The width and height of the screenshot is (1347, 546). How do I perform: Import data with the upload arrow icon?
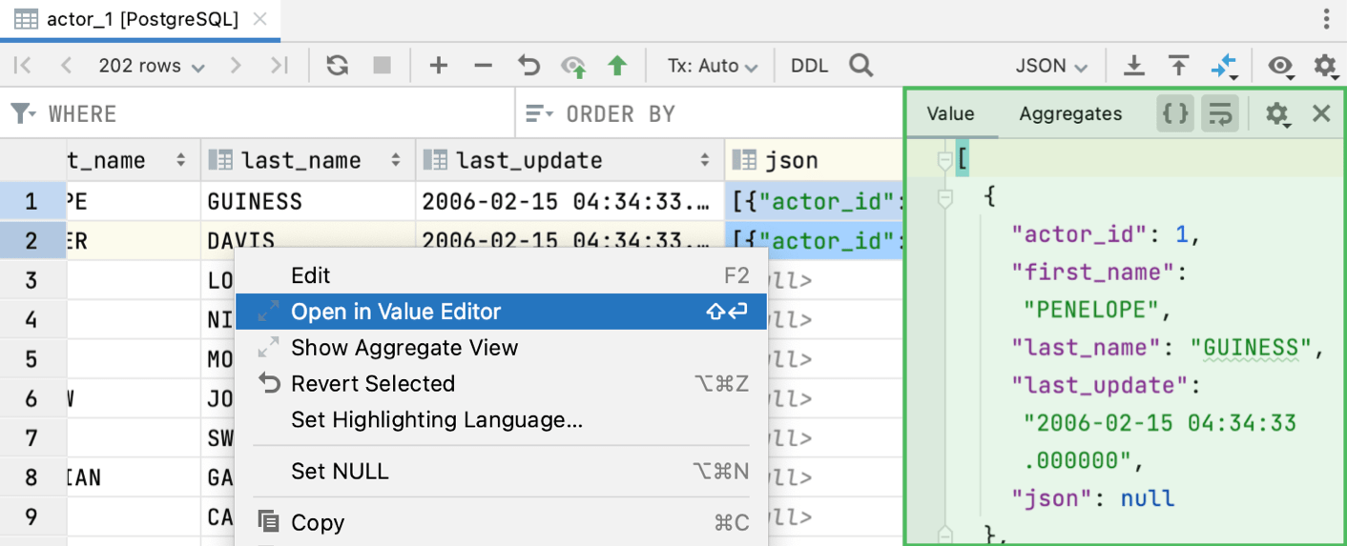[1178, 66]
